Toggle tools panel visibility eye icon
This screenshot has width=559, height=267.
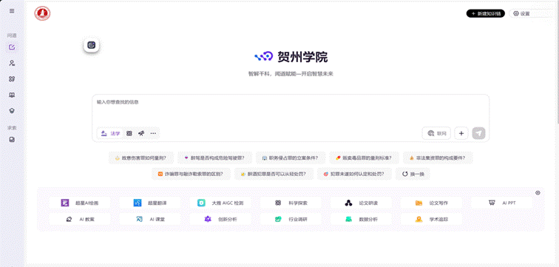(538, 193)
